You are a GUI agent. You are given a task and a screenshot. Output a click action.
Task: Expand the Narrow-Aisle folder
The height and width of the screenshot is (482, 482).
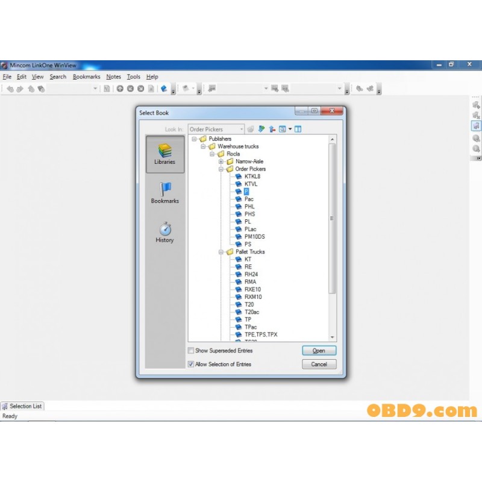[221, 161]
